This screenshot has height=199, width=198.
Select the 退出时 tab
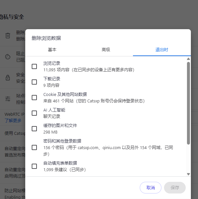(x=162, y=50)
